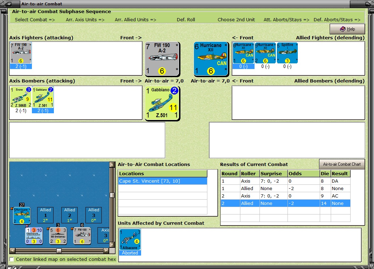Select the Round 2 Axis row with result AC
This screenshot has height=269, width=374.
(x=285, y=196)
